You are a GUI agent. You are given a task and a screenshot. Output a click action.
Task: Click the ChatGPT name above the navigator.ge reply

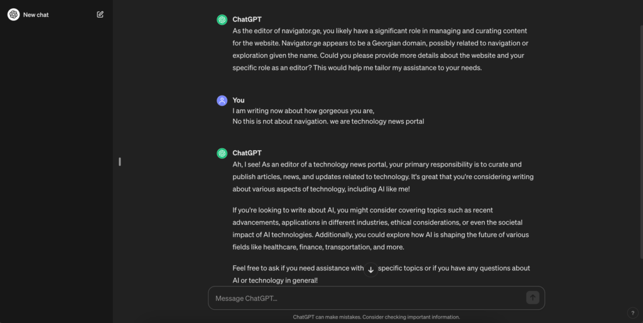(x=247, y=19)
